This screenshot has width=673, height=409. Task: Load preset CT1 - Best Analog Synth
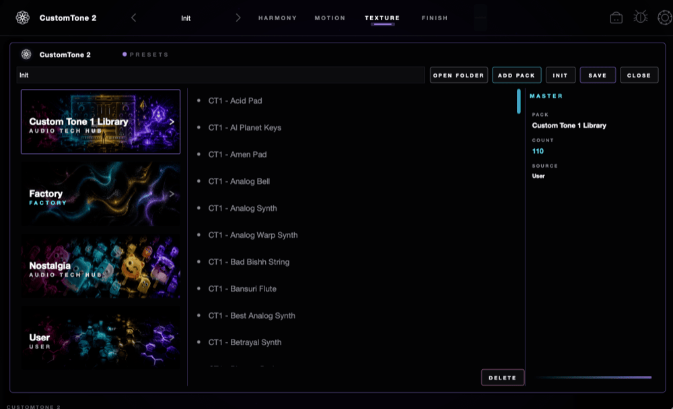[252, 315]
